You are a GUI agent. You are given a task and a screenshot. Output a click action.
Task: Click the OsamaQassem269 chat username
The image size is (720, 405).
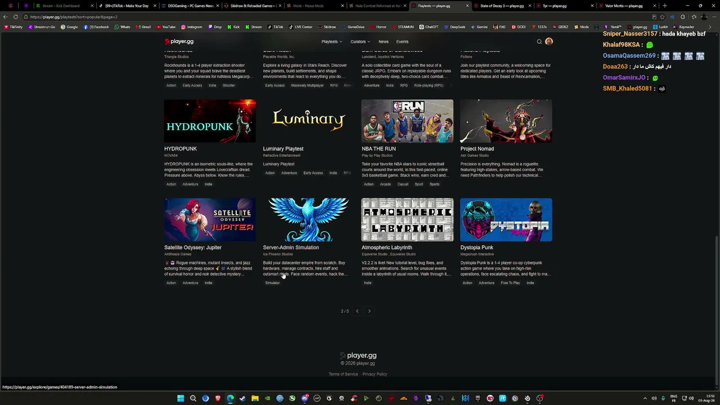(x=629, y=56)
